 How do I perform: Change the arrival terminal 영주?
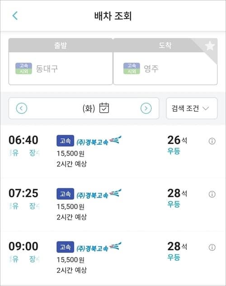click(165, 69)
